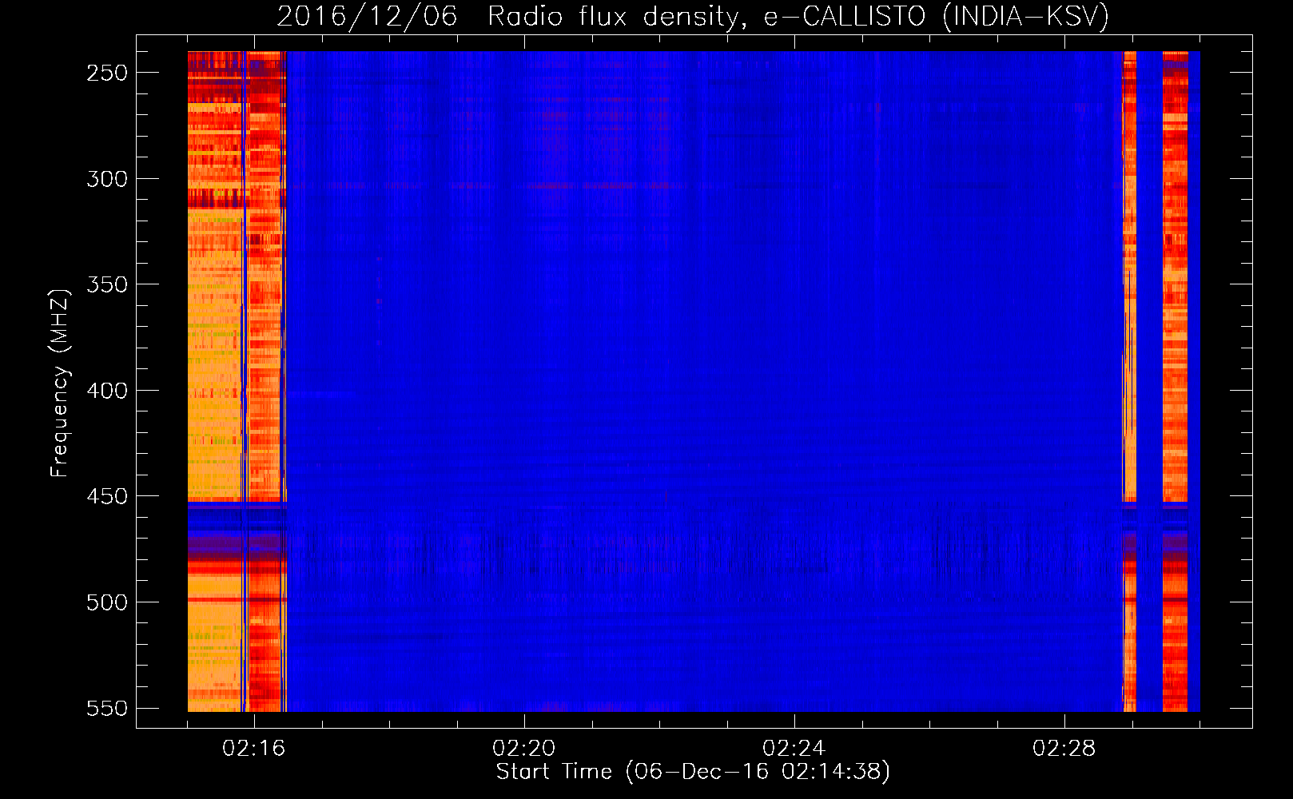Select the 400 frequency tick label
This screenshot has height=799, width=1293.
[107, 391]
